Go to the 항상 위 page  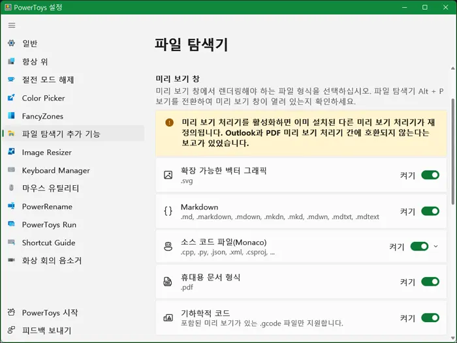click(x=73, y=61)
